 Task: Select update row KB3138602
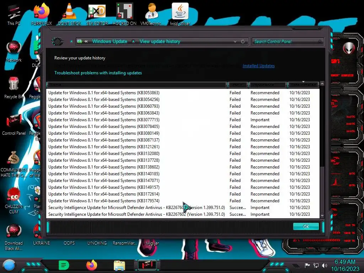pyautogui.click(x=183, y=167)
